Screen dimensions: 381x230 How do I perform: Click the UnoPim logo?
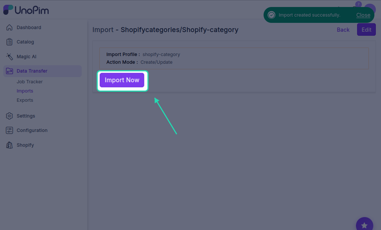[x=26, y=10]
